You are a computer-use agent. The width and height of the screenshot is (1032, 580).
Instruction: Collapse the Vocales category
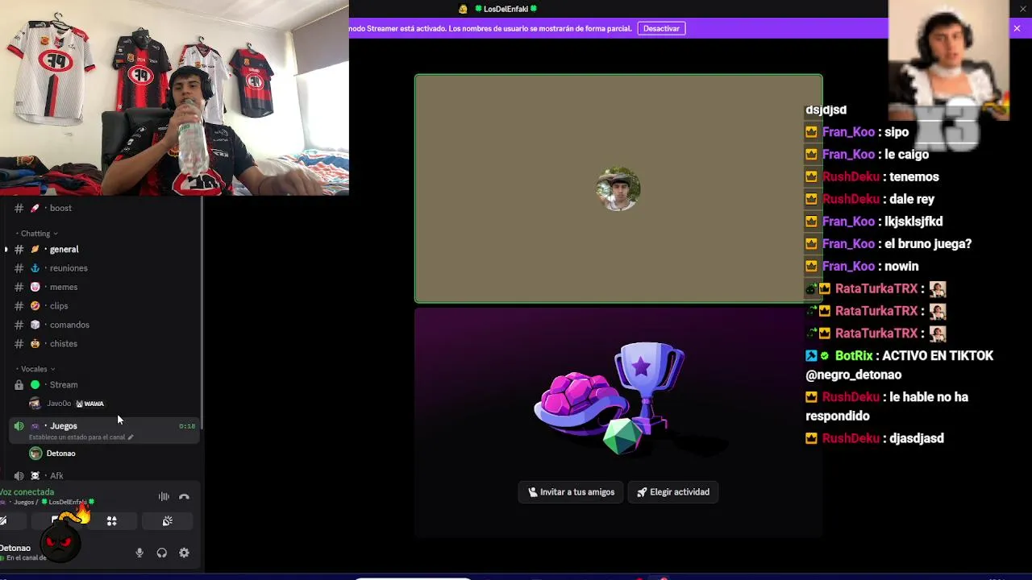36,369
